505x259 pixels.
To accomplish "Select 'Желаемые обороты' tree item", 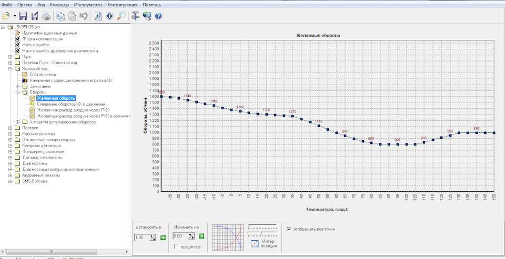I will tap(56, 98).
